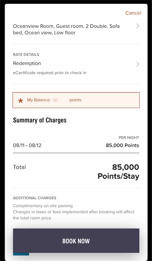Expand the Redemption rate chevron

[x=138, y=64]
